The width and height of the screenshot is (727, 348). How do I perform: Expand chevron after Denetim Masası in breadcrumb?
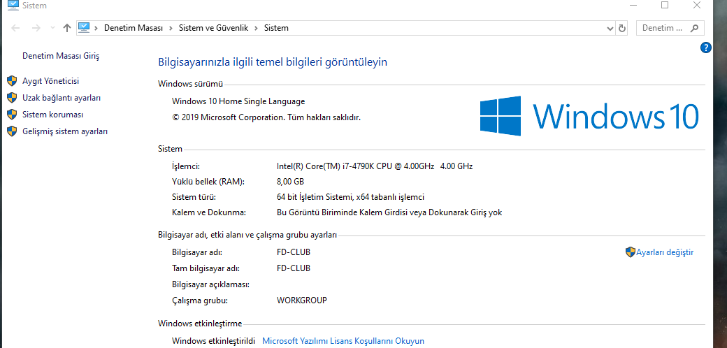pyautogui.click(x=171, y=28)
